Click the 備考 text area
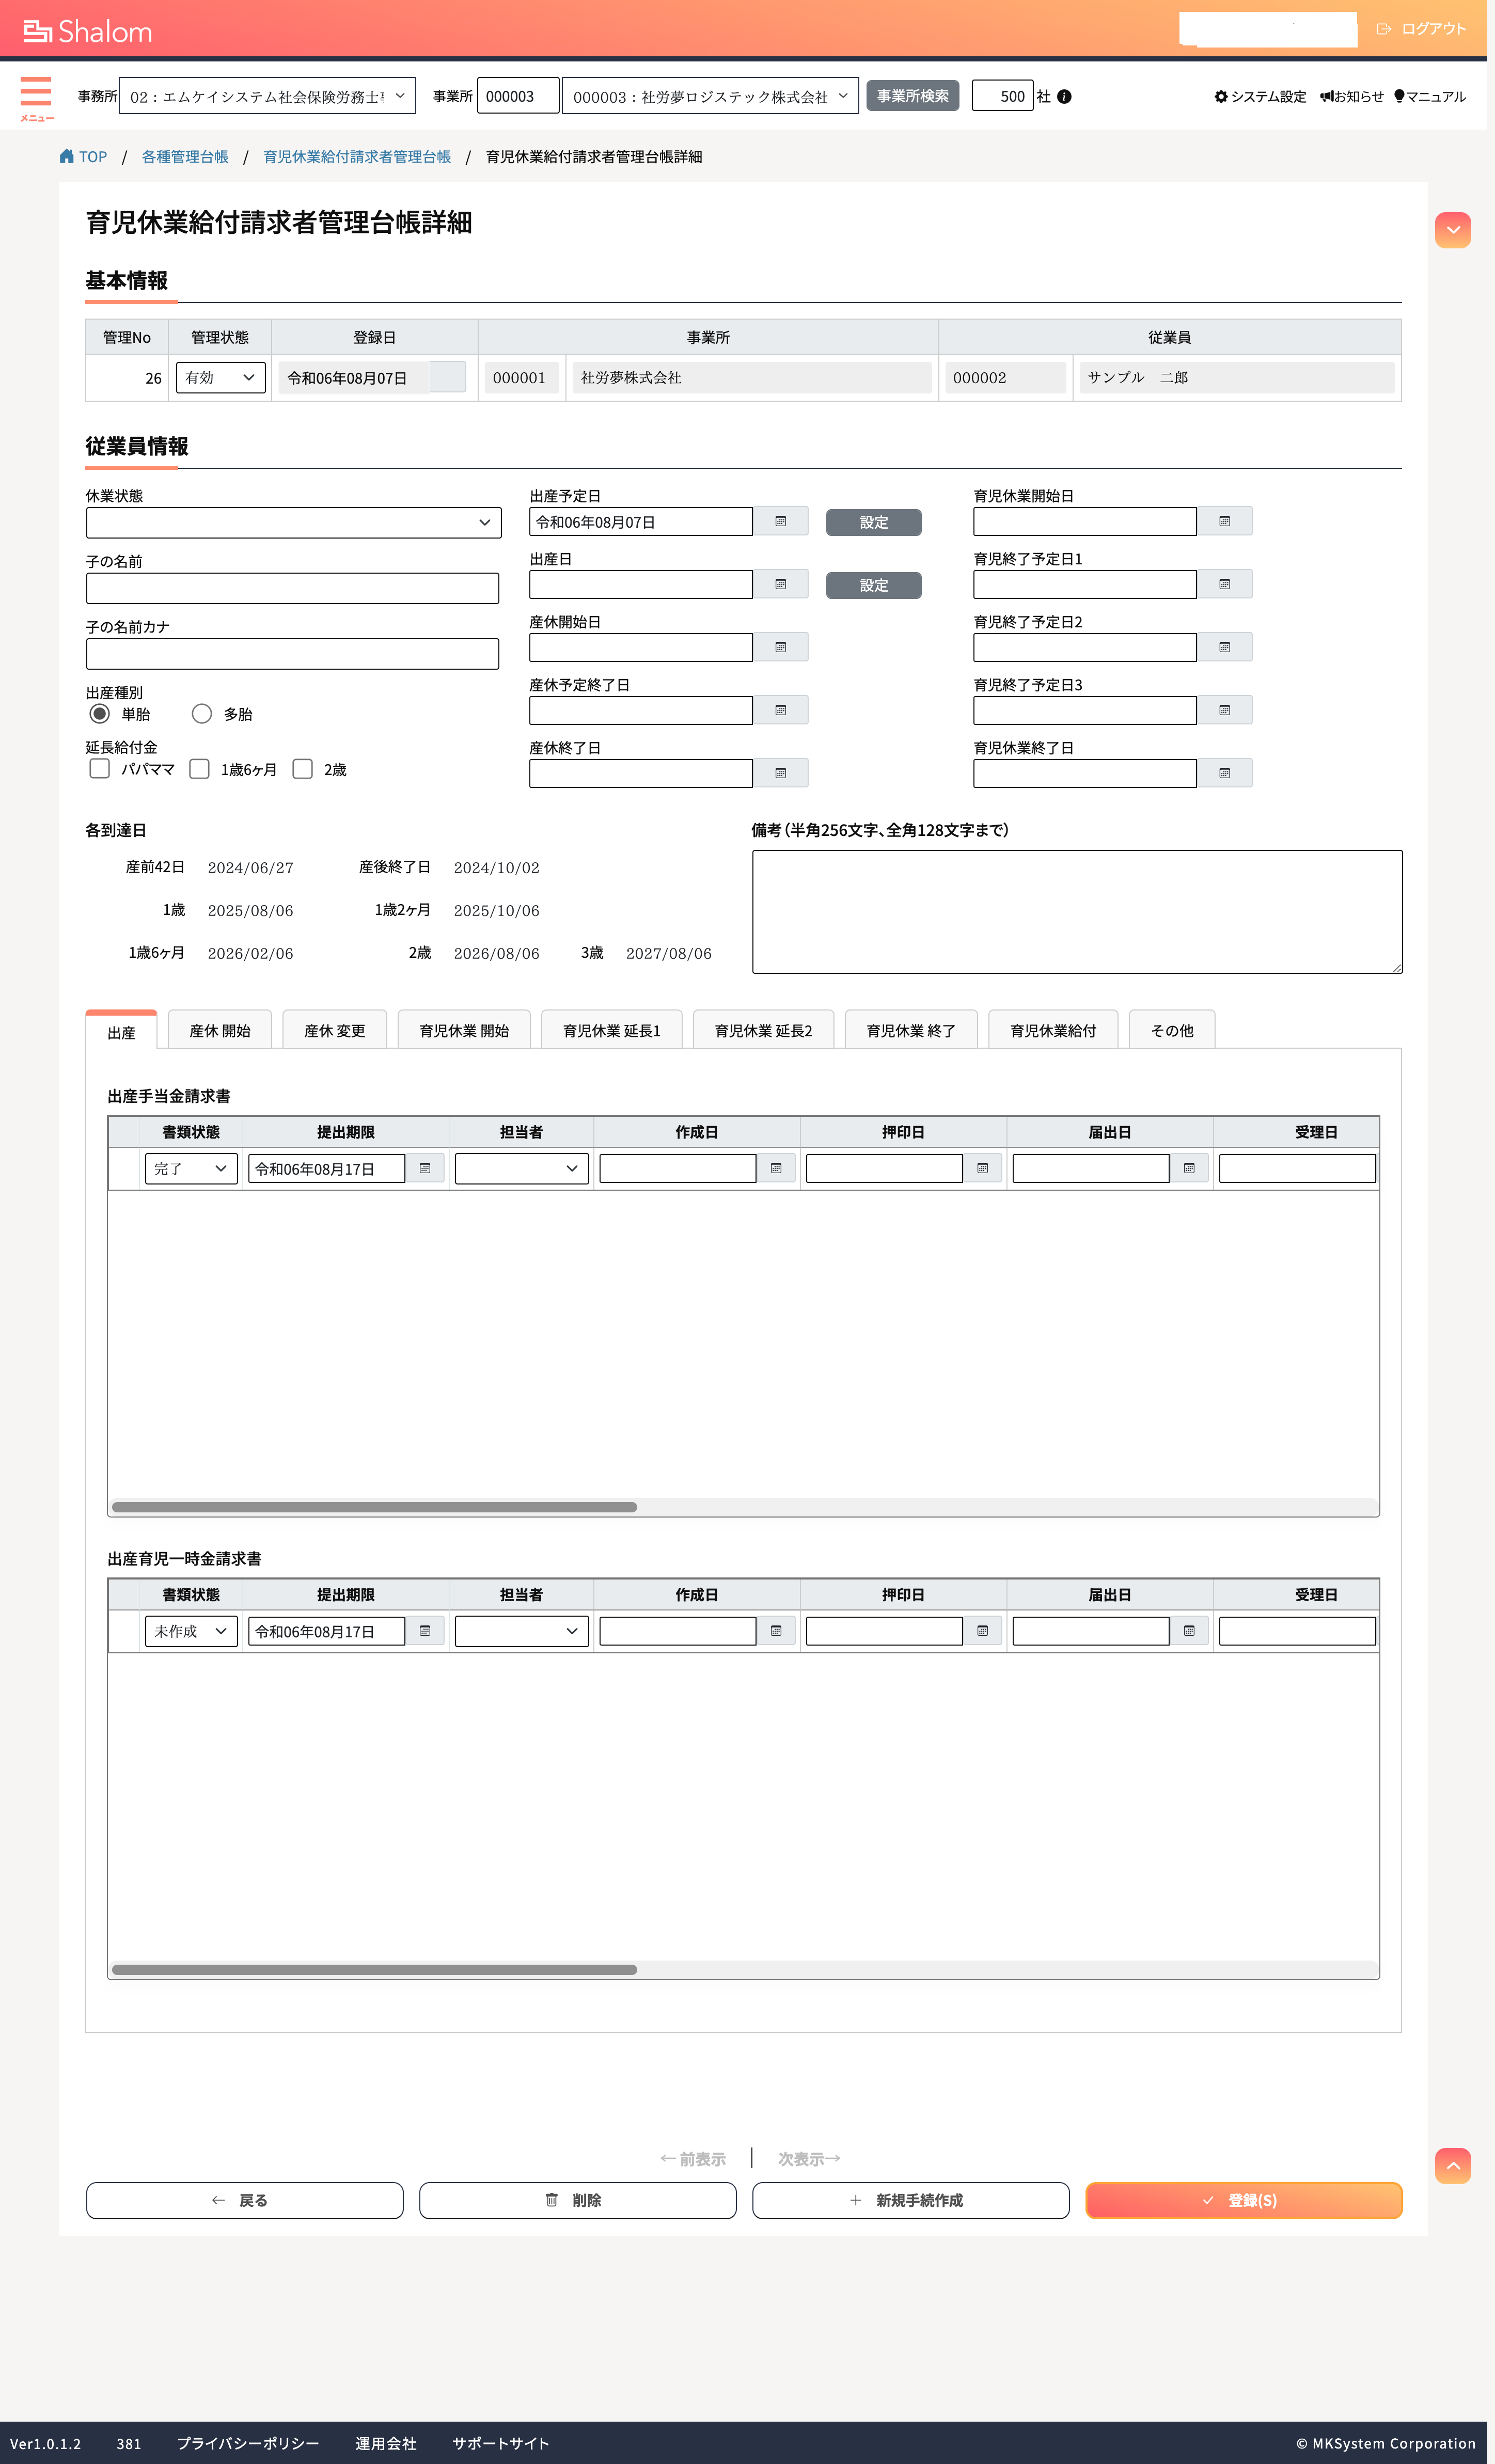 tap(1077, 912)
